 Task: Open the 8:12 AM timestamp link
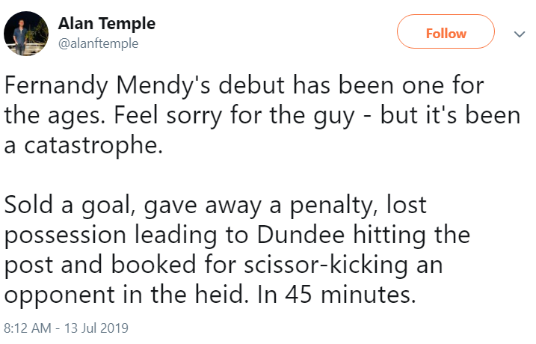[28, 328]
